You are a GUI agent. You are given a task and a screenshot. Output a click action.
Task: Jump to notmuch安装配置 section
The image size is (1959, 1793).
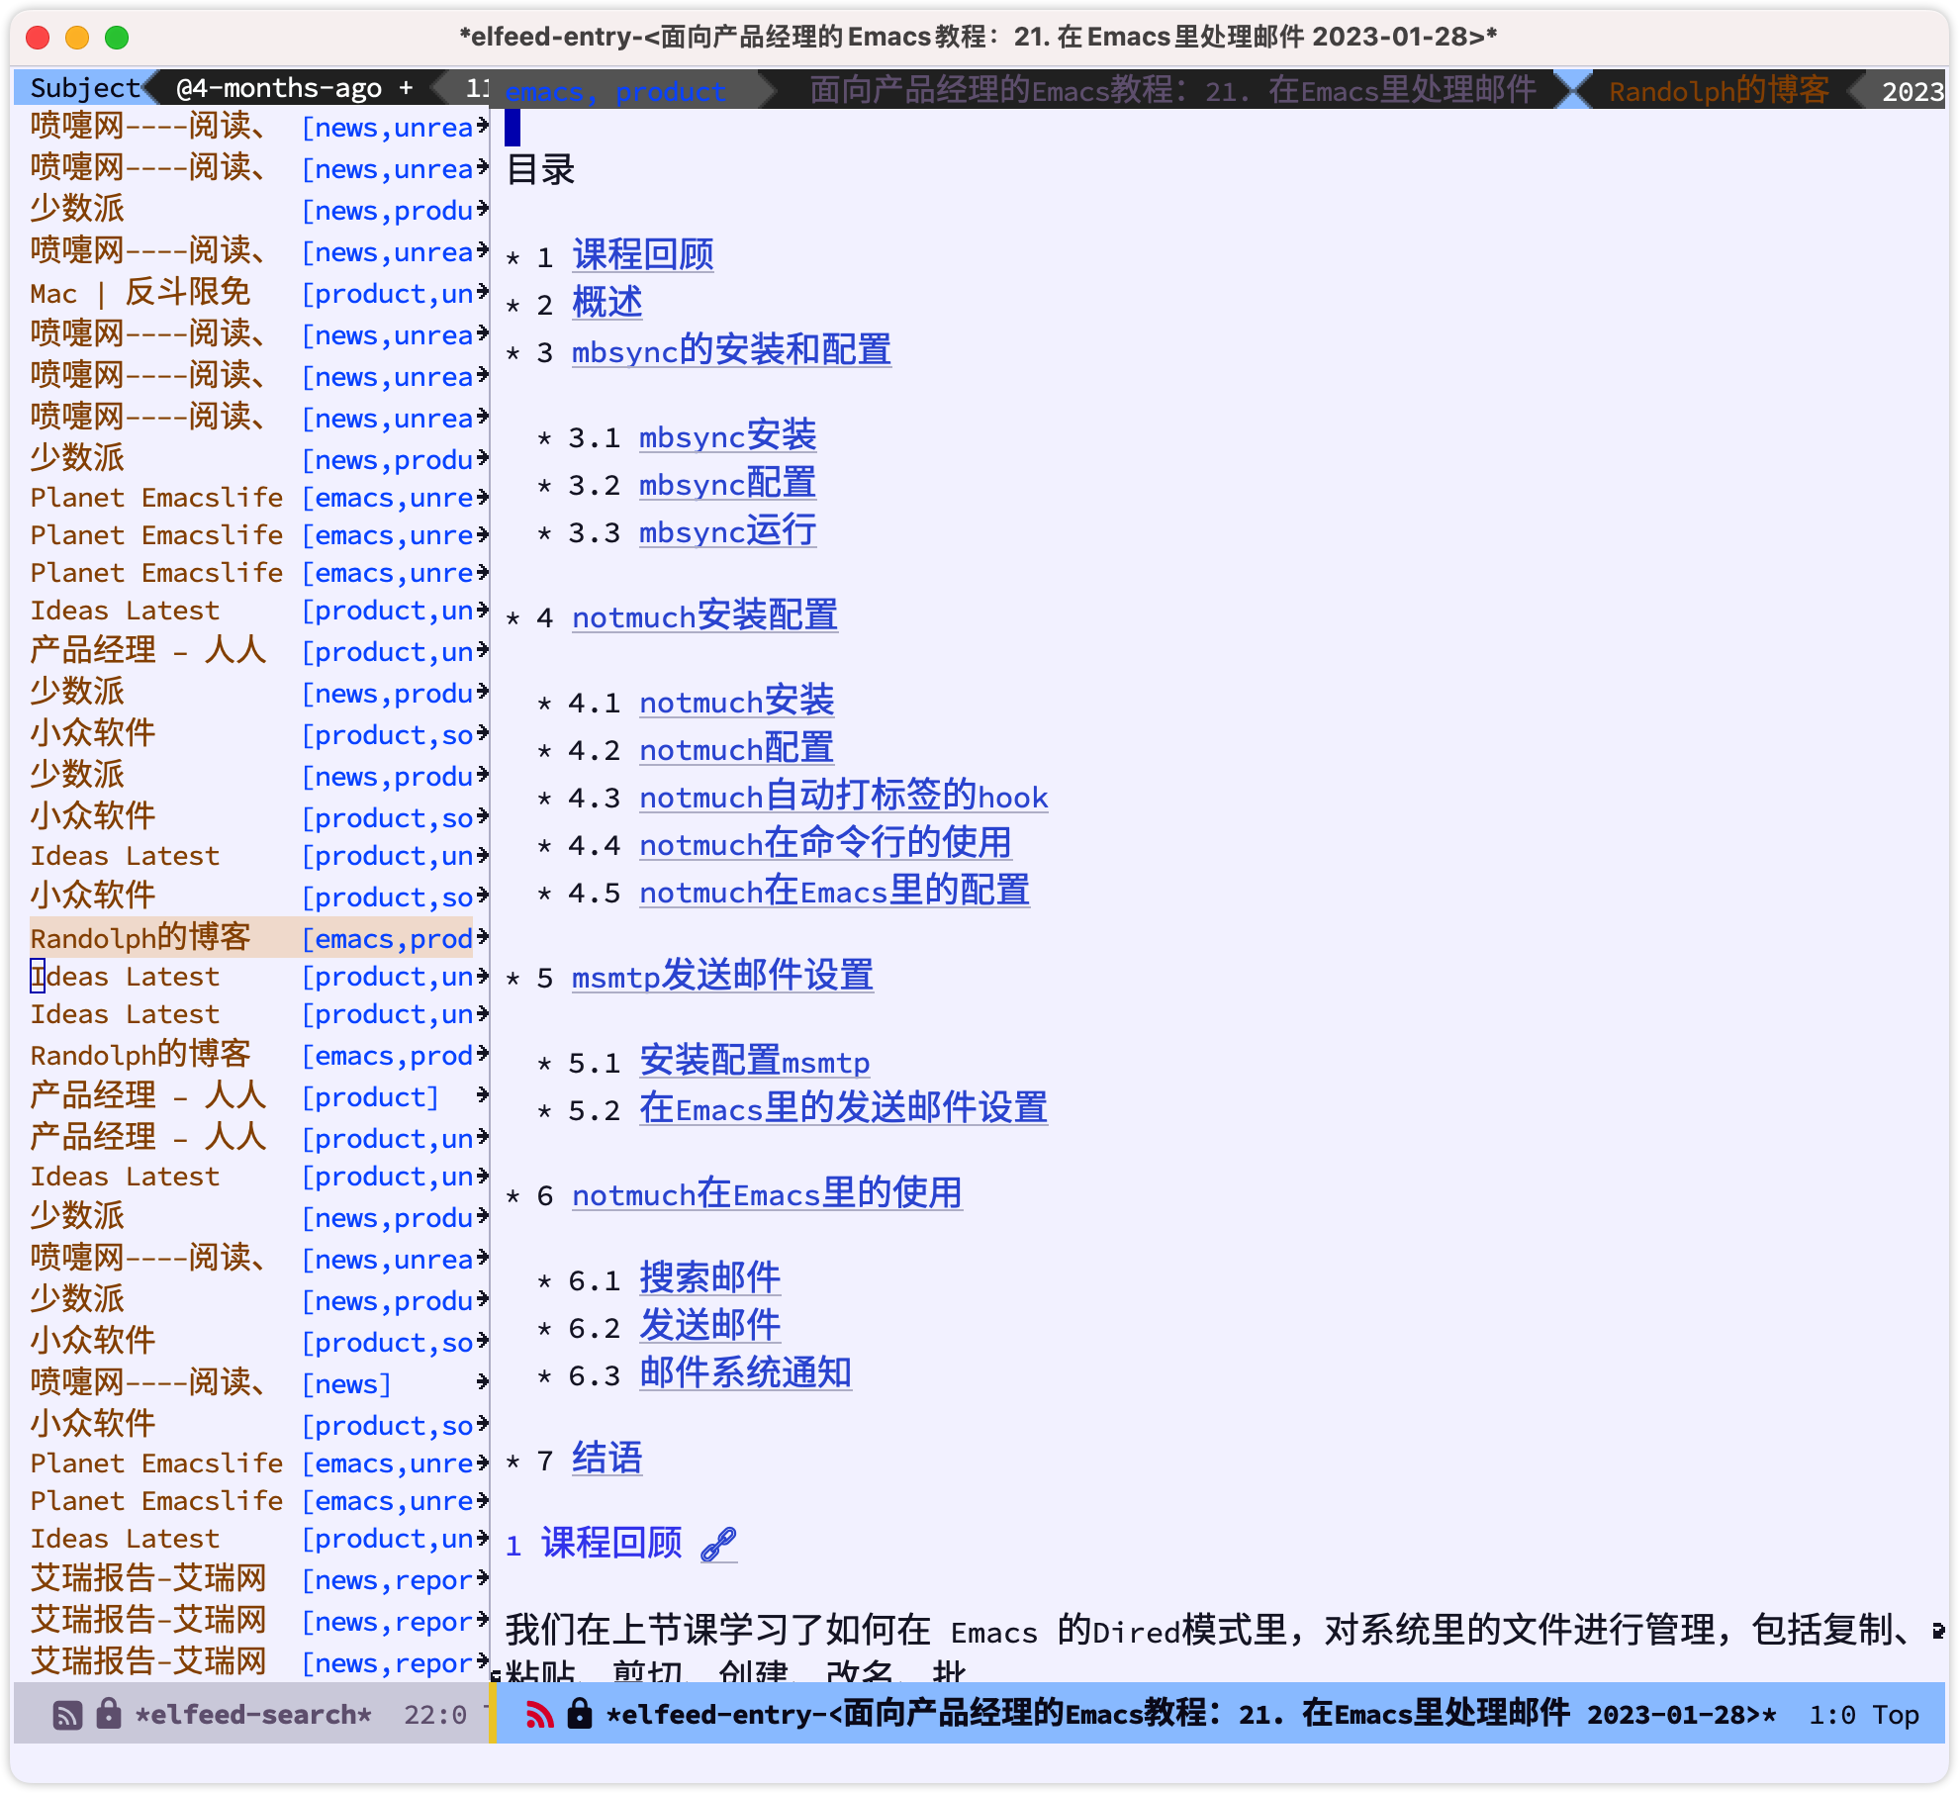704,615
